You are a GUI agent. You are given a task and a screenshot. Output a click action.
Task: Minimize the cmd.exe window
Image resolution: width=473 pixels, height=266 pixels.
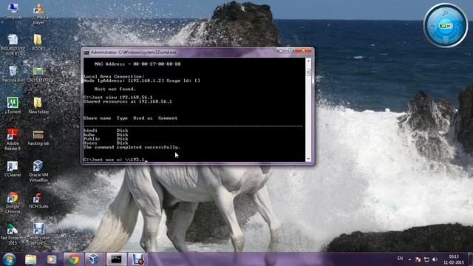[x=281, y=51]
